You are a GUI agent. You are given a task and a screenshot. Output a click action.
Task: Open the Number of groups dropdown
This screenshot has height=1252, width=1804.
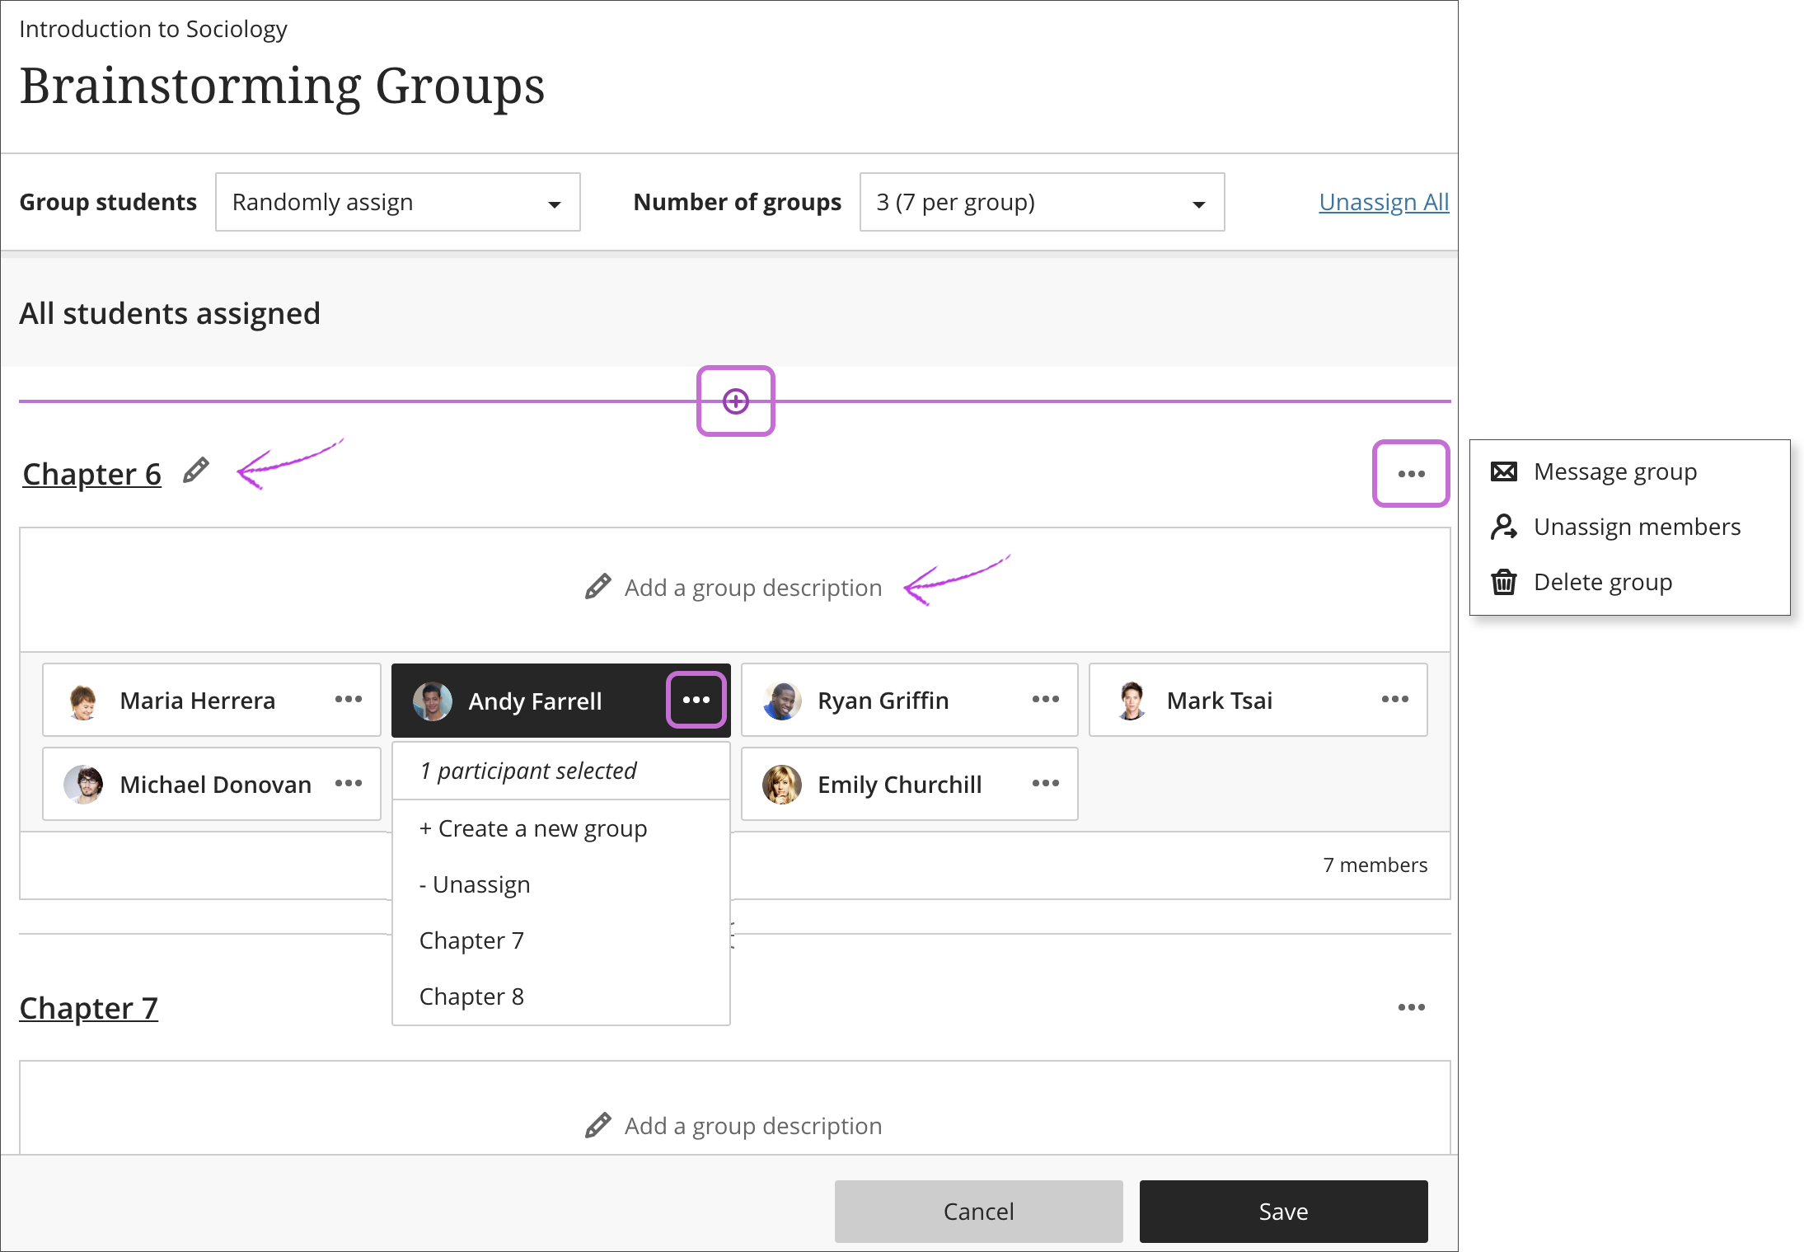coord(1041,202)
